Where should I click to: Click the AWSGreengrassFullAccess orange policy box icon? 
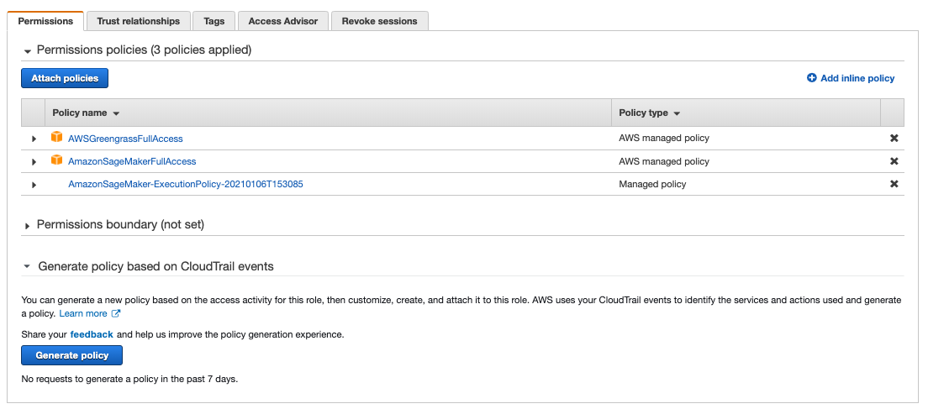tap(56, 137)
